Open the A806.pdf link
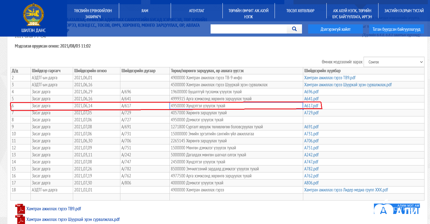430x224 pixels. coord(311,183)
